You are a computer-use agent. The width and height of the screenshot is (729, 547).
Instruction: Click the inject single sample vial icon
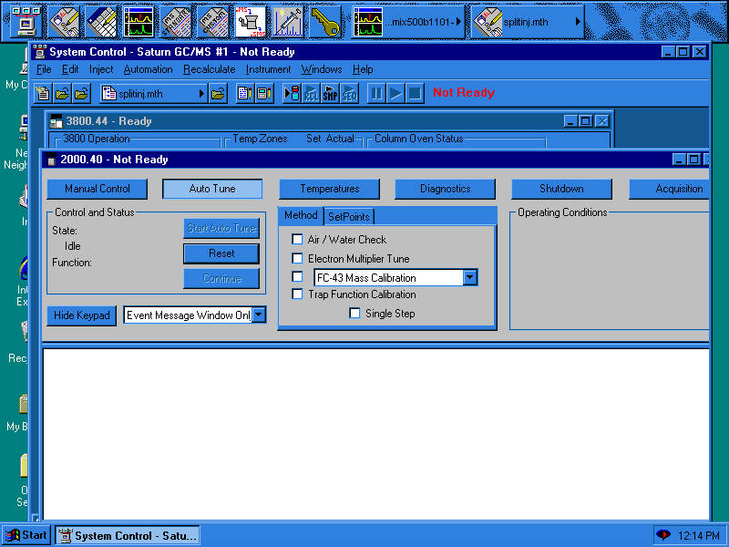292,94
